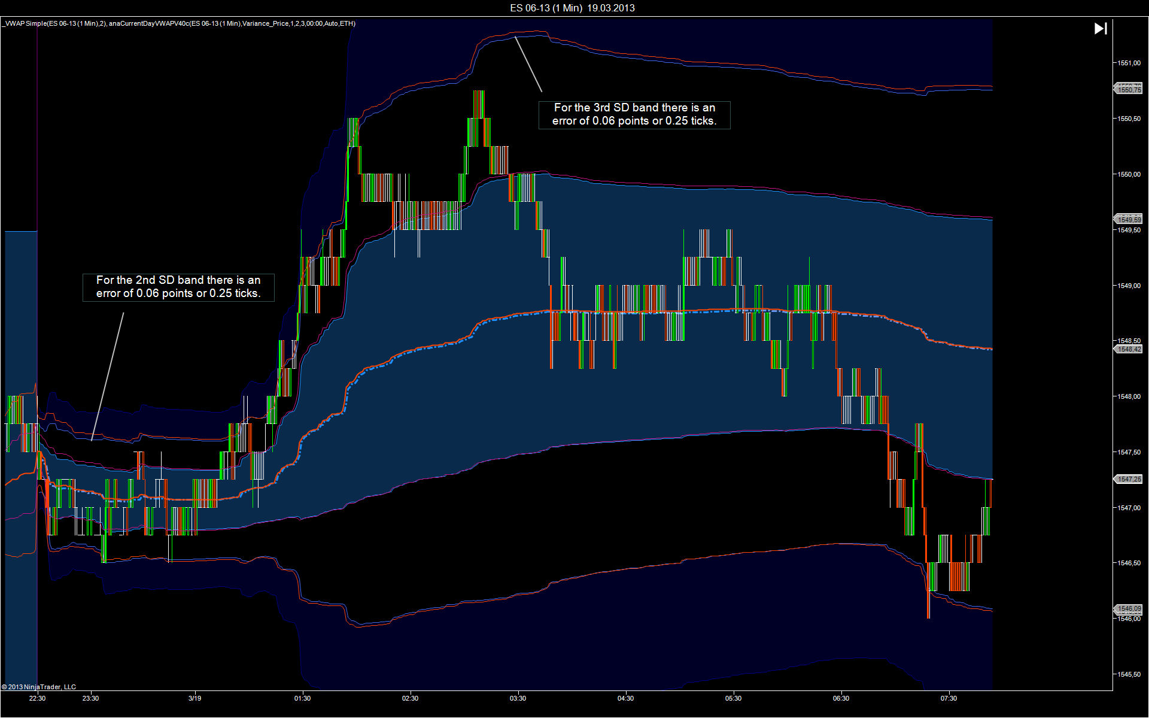The height and width of the screenshot is (718, 1149).
Task: Click the 03:30 time axis label
Action: tap(518, 698)
